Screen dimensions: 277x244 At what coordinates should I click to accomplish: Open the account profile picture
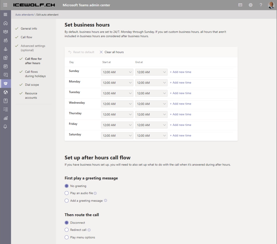pyautogui.click(x=271, y=5)
